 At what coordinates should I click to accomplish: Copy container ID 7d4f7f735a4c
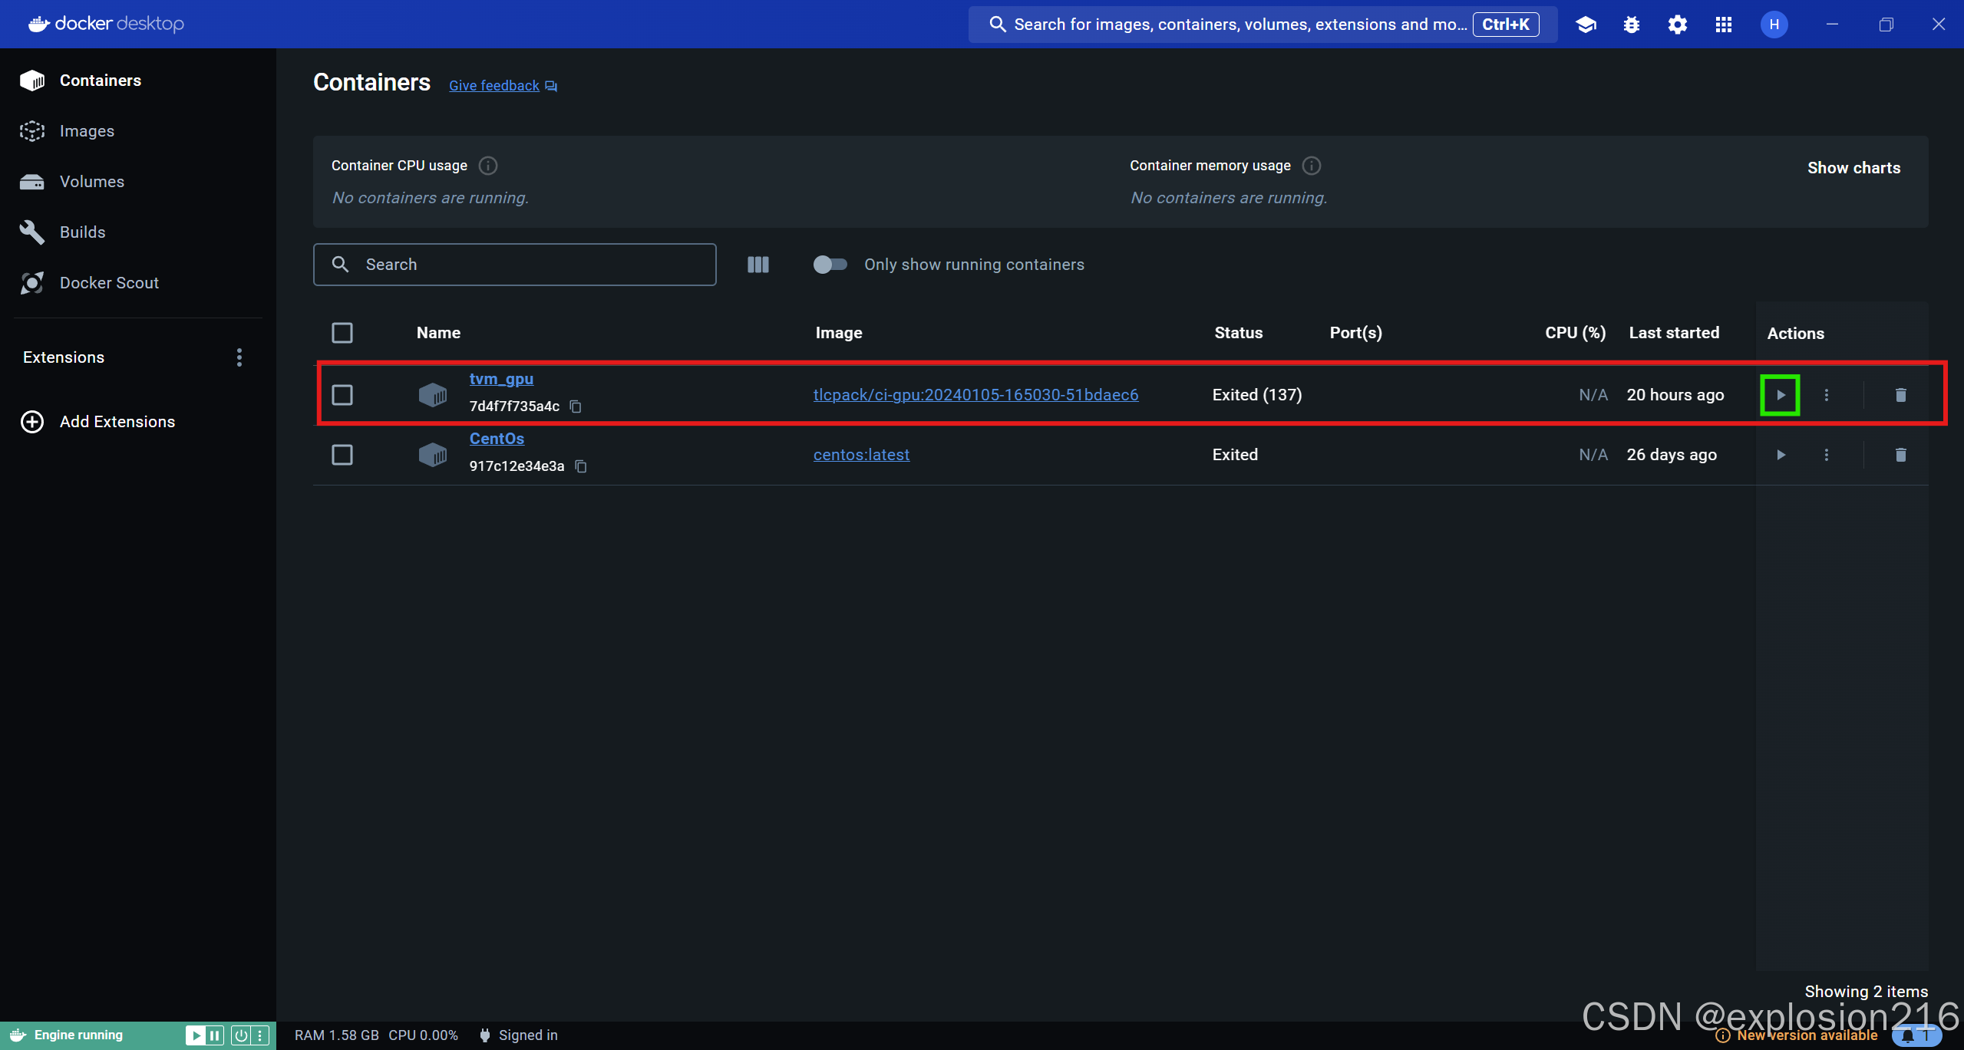pyautogui.click(x=576, y=407)
